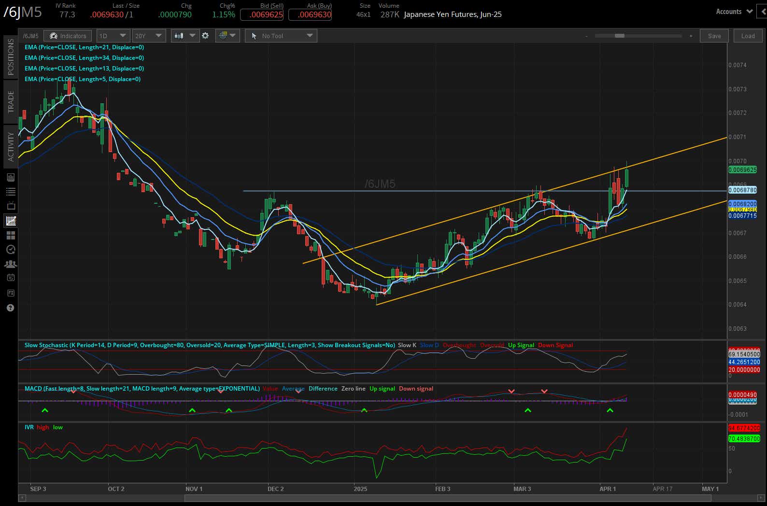Screen dimensions: 767x506
Task: Select EMA Length=5 study label
Action: coord(83,79)
